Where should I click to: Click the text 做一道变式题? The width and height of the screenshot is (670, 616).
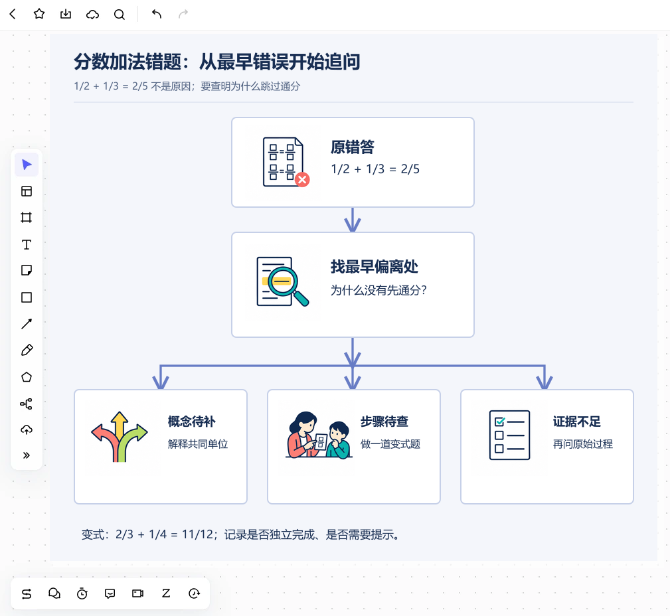tap(390, 444)
